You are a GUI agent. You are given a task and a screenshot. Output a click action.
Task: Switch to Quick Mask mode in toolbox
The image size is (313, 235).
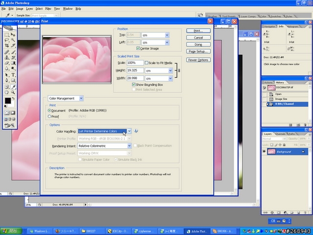pos(13,113)
